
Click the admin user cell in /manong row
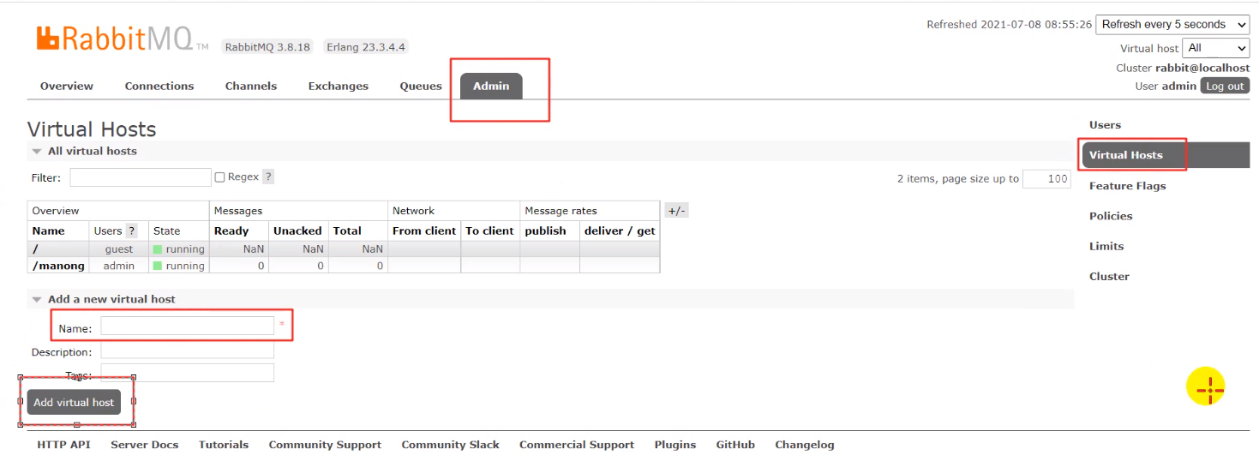pos(119,266)
